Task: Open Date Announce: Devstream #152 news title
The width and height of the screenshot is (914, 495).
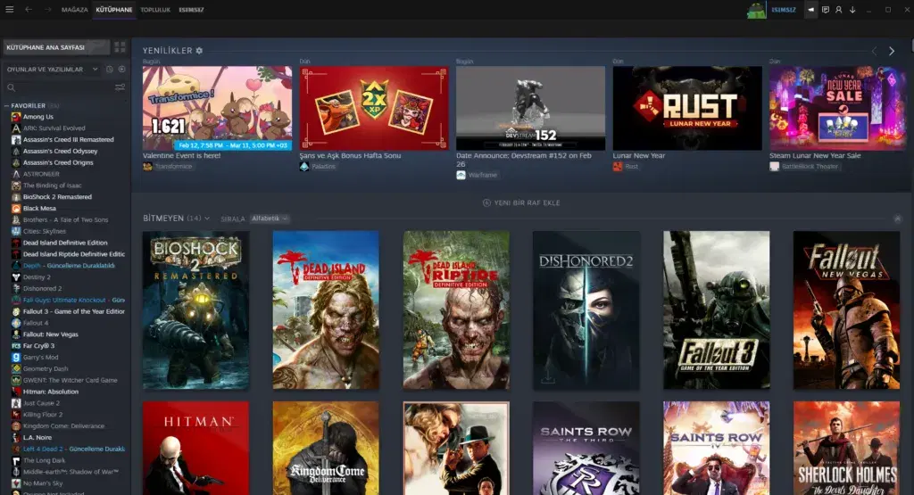Action: pos(524,160)
